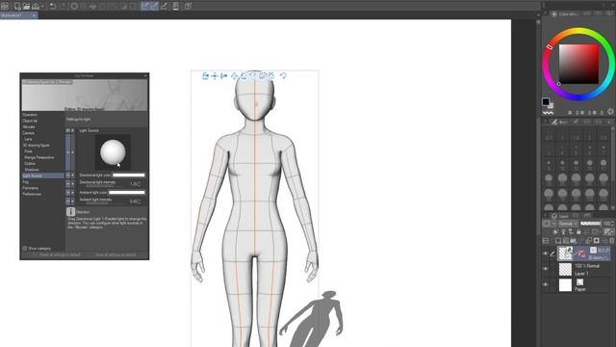Viewport: 616px width, 347px height.
Task: Click the object-move cross icon above figure
Action: (235, 75)
